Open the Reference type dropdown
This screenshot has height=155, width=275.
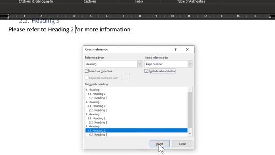(140, 64)
